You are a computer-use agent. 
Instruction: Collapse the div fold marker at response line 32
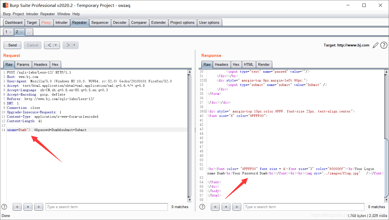click(205, 80)
